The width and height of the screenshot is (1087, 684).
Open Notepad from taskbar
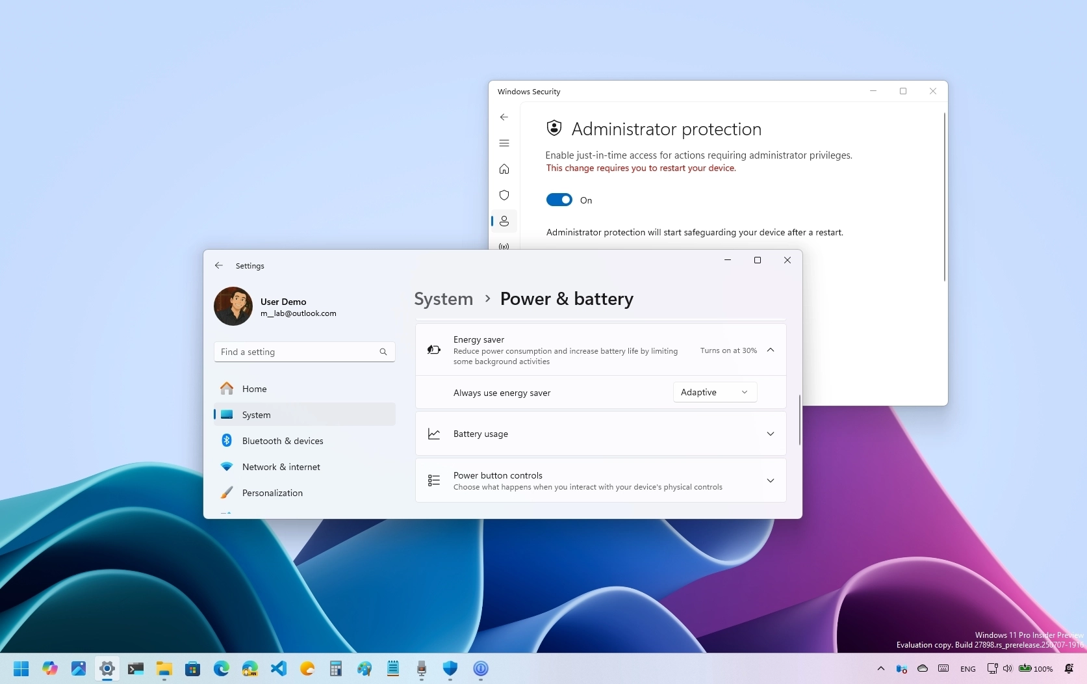pos(393,668)
